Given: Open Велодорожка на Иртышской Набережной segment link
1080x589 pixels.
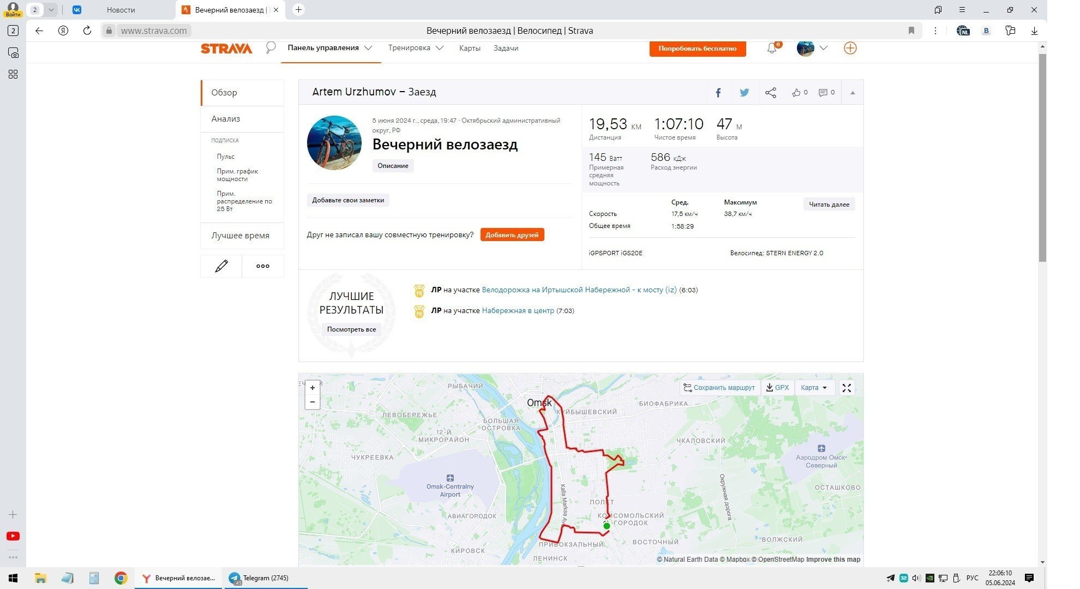Looking at the screenshot, I should (x=579, y=290).
